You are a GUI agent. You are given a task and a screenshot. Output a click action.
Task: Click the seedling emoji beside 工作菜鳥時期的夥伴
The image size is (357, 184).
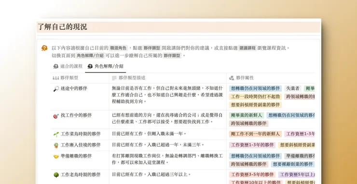[56, 134]
